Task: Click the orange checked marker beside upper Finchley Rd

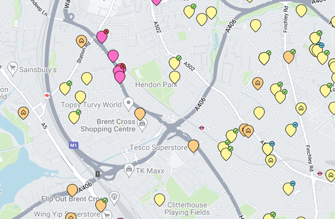Action: coord(289,56)
